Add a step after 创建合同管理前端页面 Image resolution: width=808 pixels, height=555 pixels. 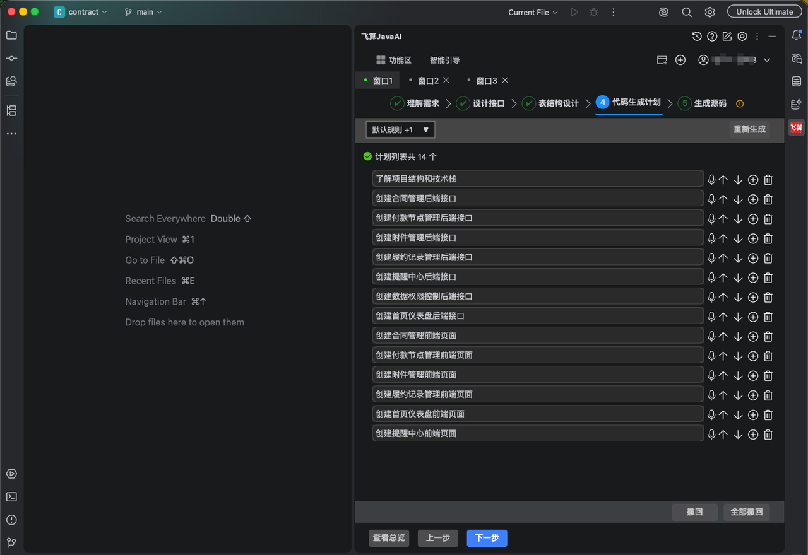753,336
